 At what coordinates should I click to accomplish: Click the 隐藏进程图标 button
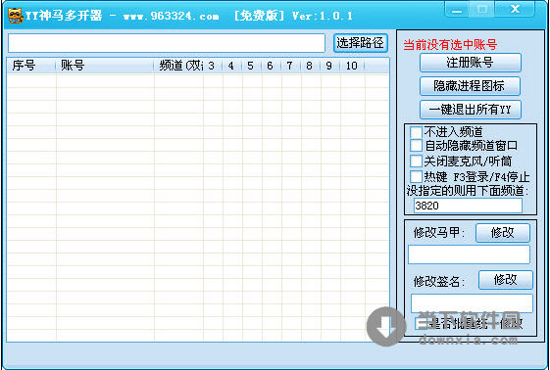470,86
